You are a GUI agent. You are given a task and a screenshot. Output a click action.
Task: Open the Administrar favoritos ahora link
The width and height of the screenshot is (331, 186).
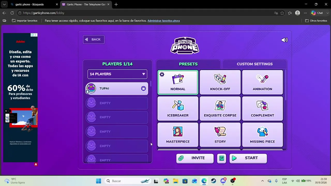coord(163,21)
